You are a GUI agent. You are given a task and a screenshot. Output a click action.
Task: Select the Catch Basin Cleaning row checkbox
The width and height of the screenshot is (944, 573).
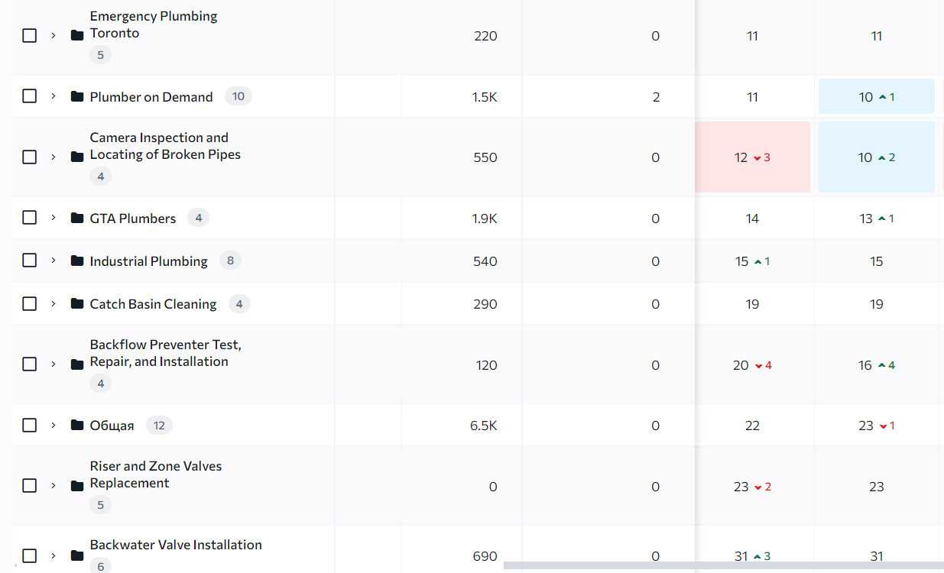29,303
